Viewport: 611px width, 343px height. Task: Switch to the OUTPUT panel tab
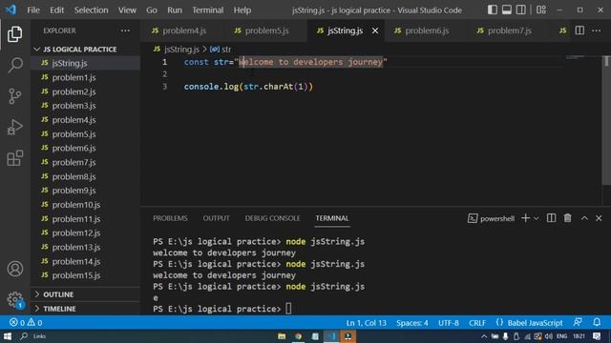coord(217,218)
